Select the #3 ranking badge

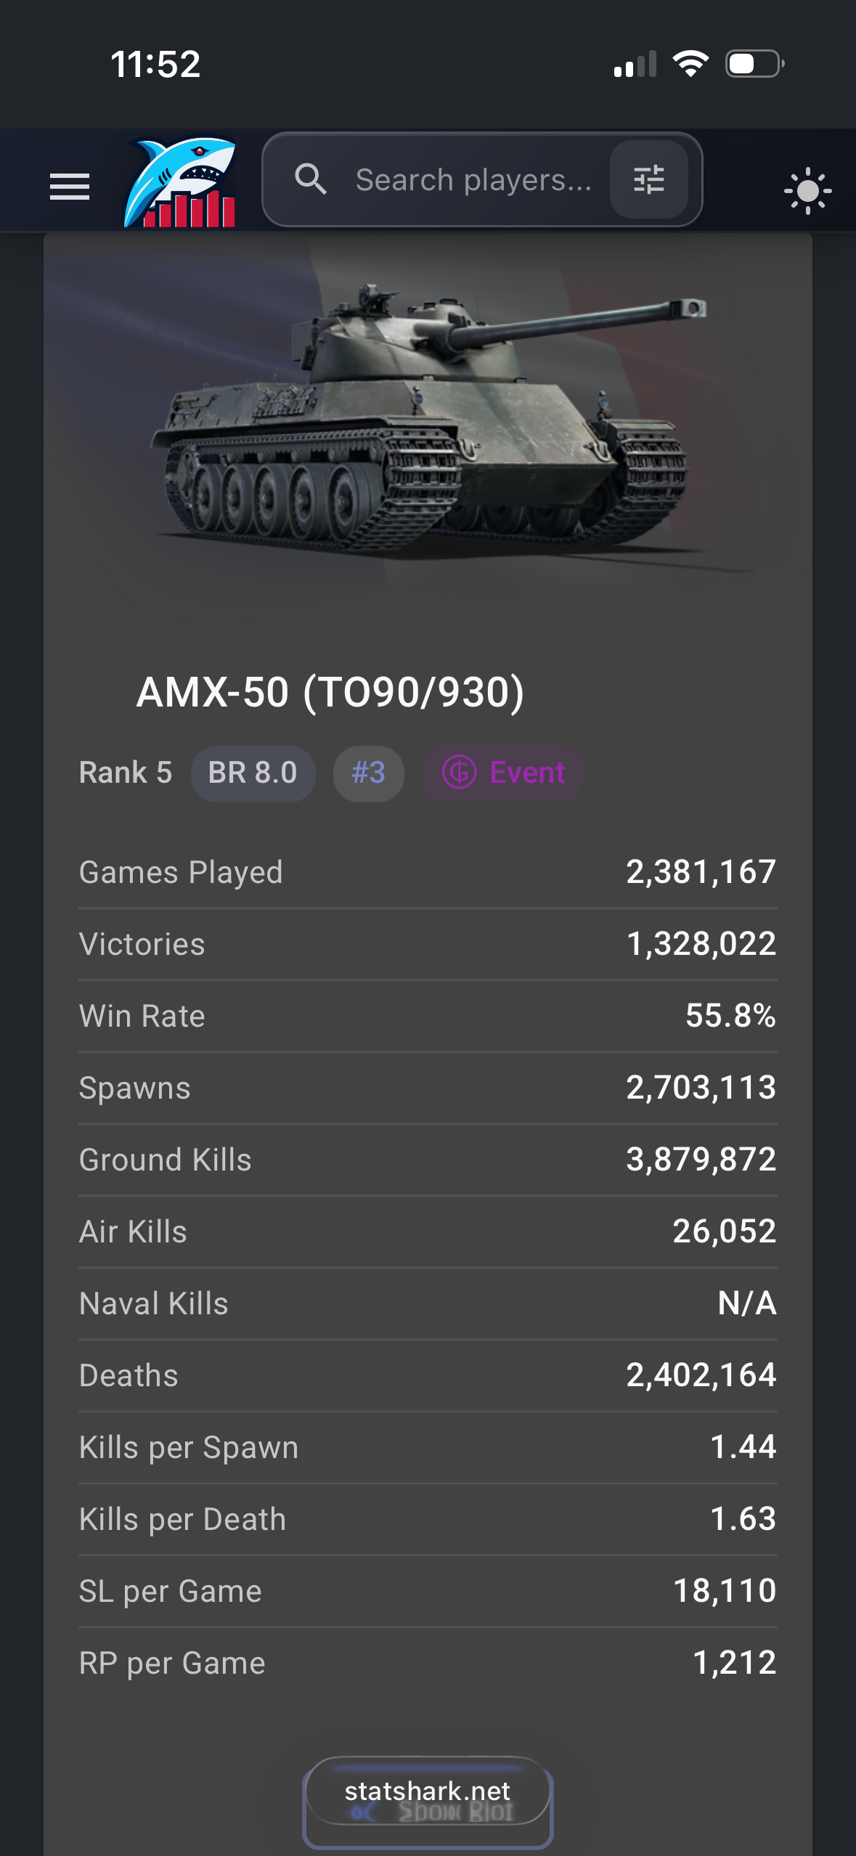pos(368,773)
